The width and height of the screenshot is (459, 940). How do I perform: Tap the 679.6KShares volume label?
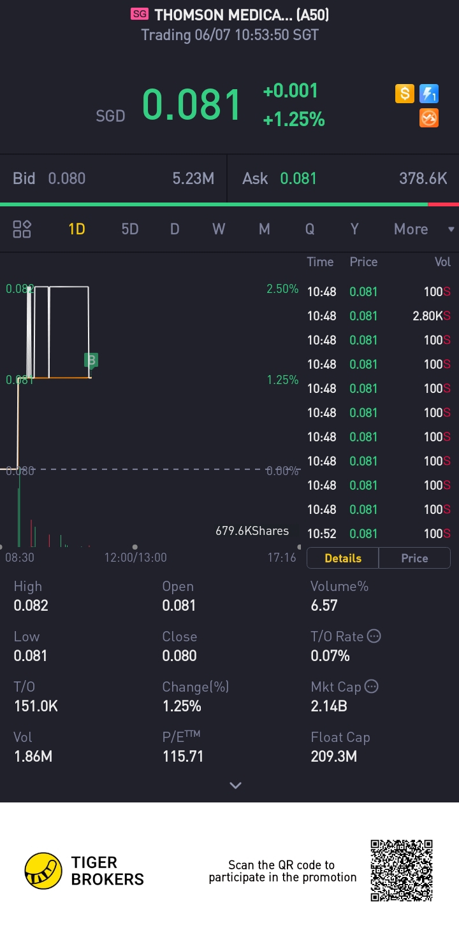coord(252,531)
